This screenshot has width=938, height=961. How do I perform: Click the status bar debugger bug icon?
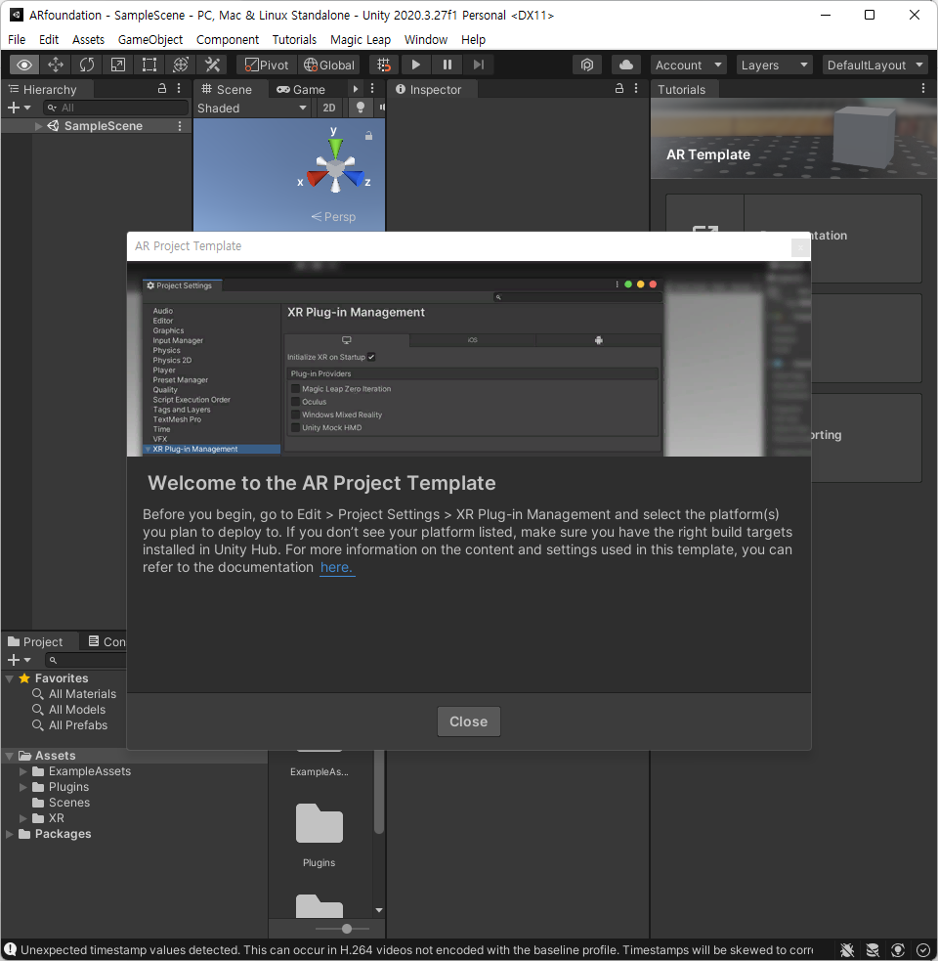point(847,950)
